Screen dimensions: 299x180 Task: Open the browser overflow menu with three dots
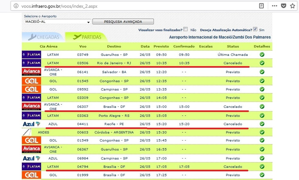(274, 6)
